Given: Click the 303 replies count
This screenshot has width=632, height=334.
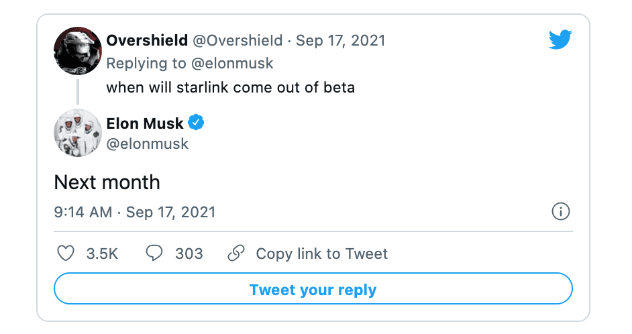Looking at the screenshot, I should pos(189,254).
